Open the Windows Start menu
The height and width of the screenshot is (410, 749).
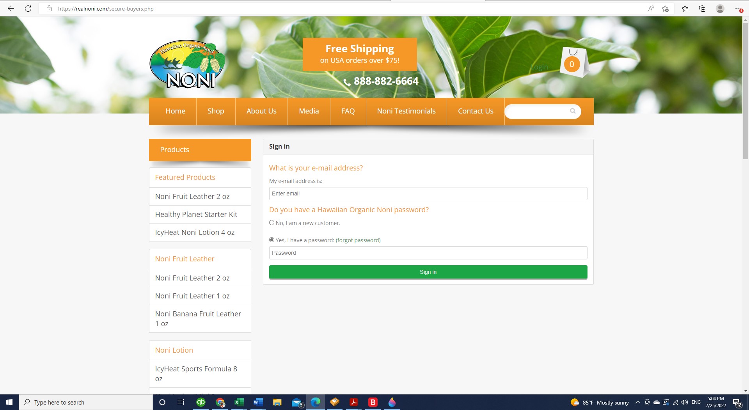click(x=9, y=402)
